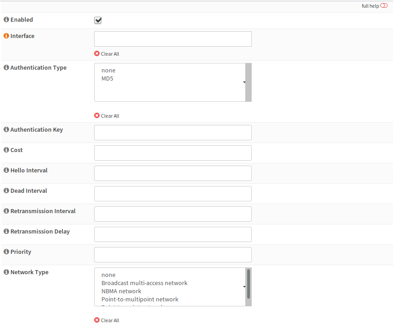Click into the Priority input field

173,255
